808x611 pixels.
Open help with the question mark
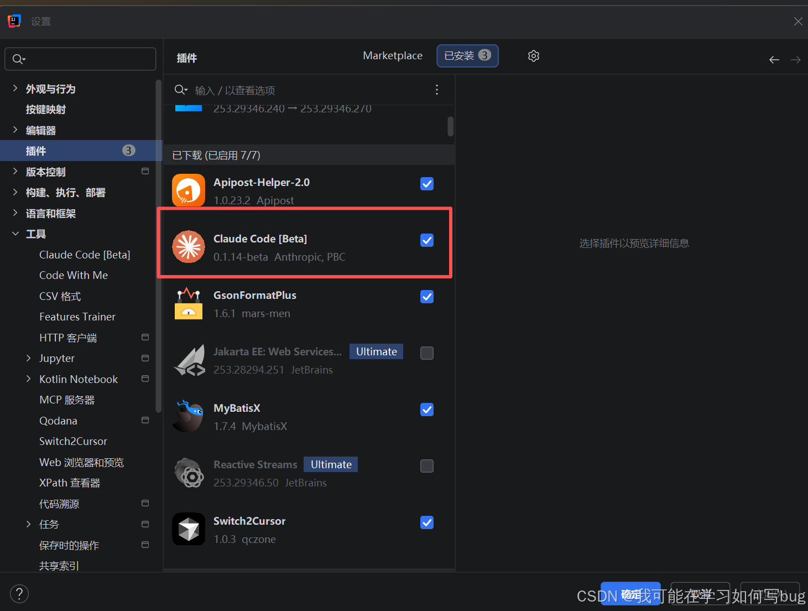(19, 594)
